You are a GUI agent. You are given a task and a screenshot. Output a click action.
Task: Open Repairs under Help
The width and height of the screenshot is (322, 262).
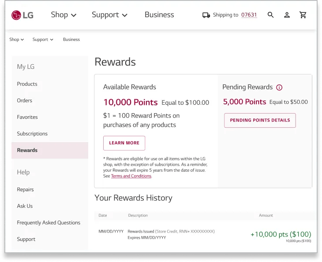coord(25,189)
